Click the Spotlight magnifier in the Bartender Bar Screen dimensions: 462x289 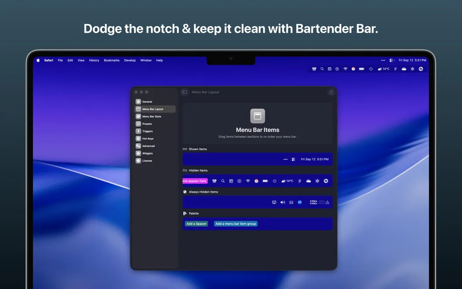[322, 69]
